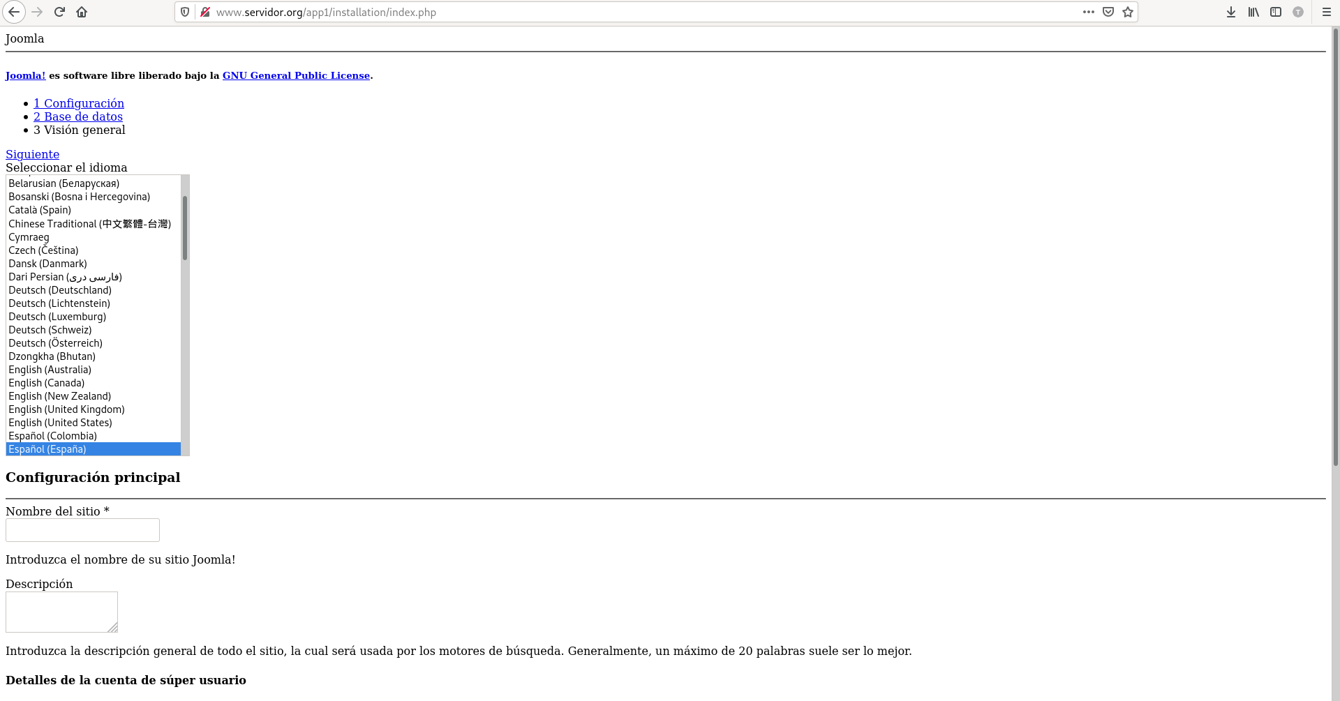Viewport: 1340px width, 701px height.
Task: Open the Firefox hamburger menu
Action: click(x=1327, y=12)
